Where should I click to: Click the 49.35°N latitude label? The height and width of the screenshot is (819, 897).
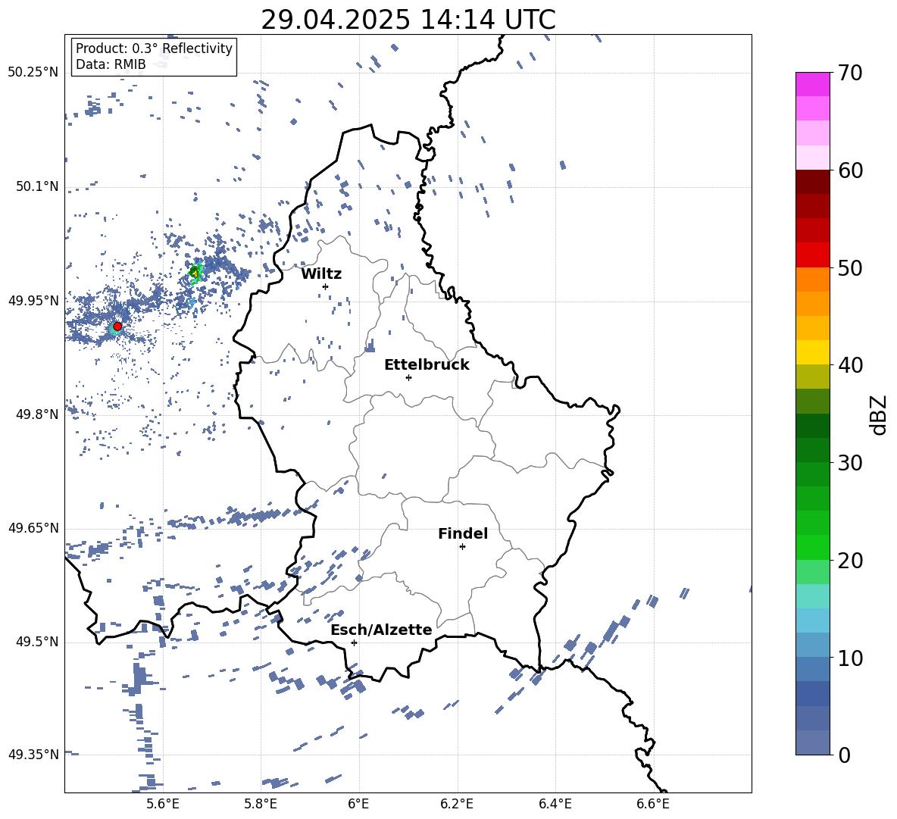click(x=33, y=755)
